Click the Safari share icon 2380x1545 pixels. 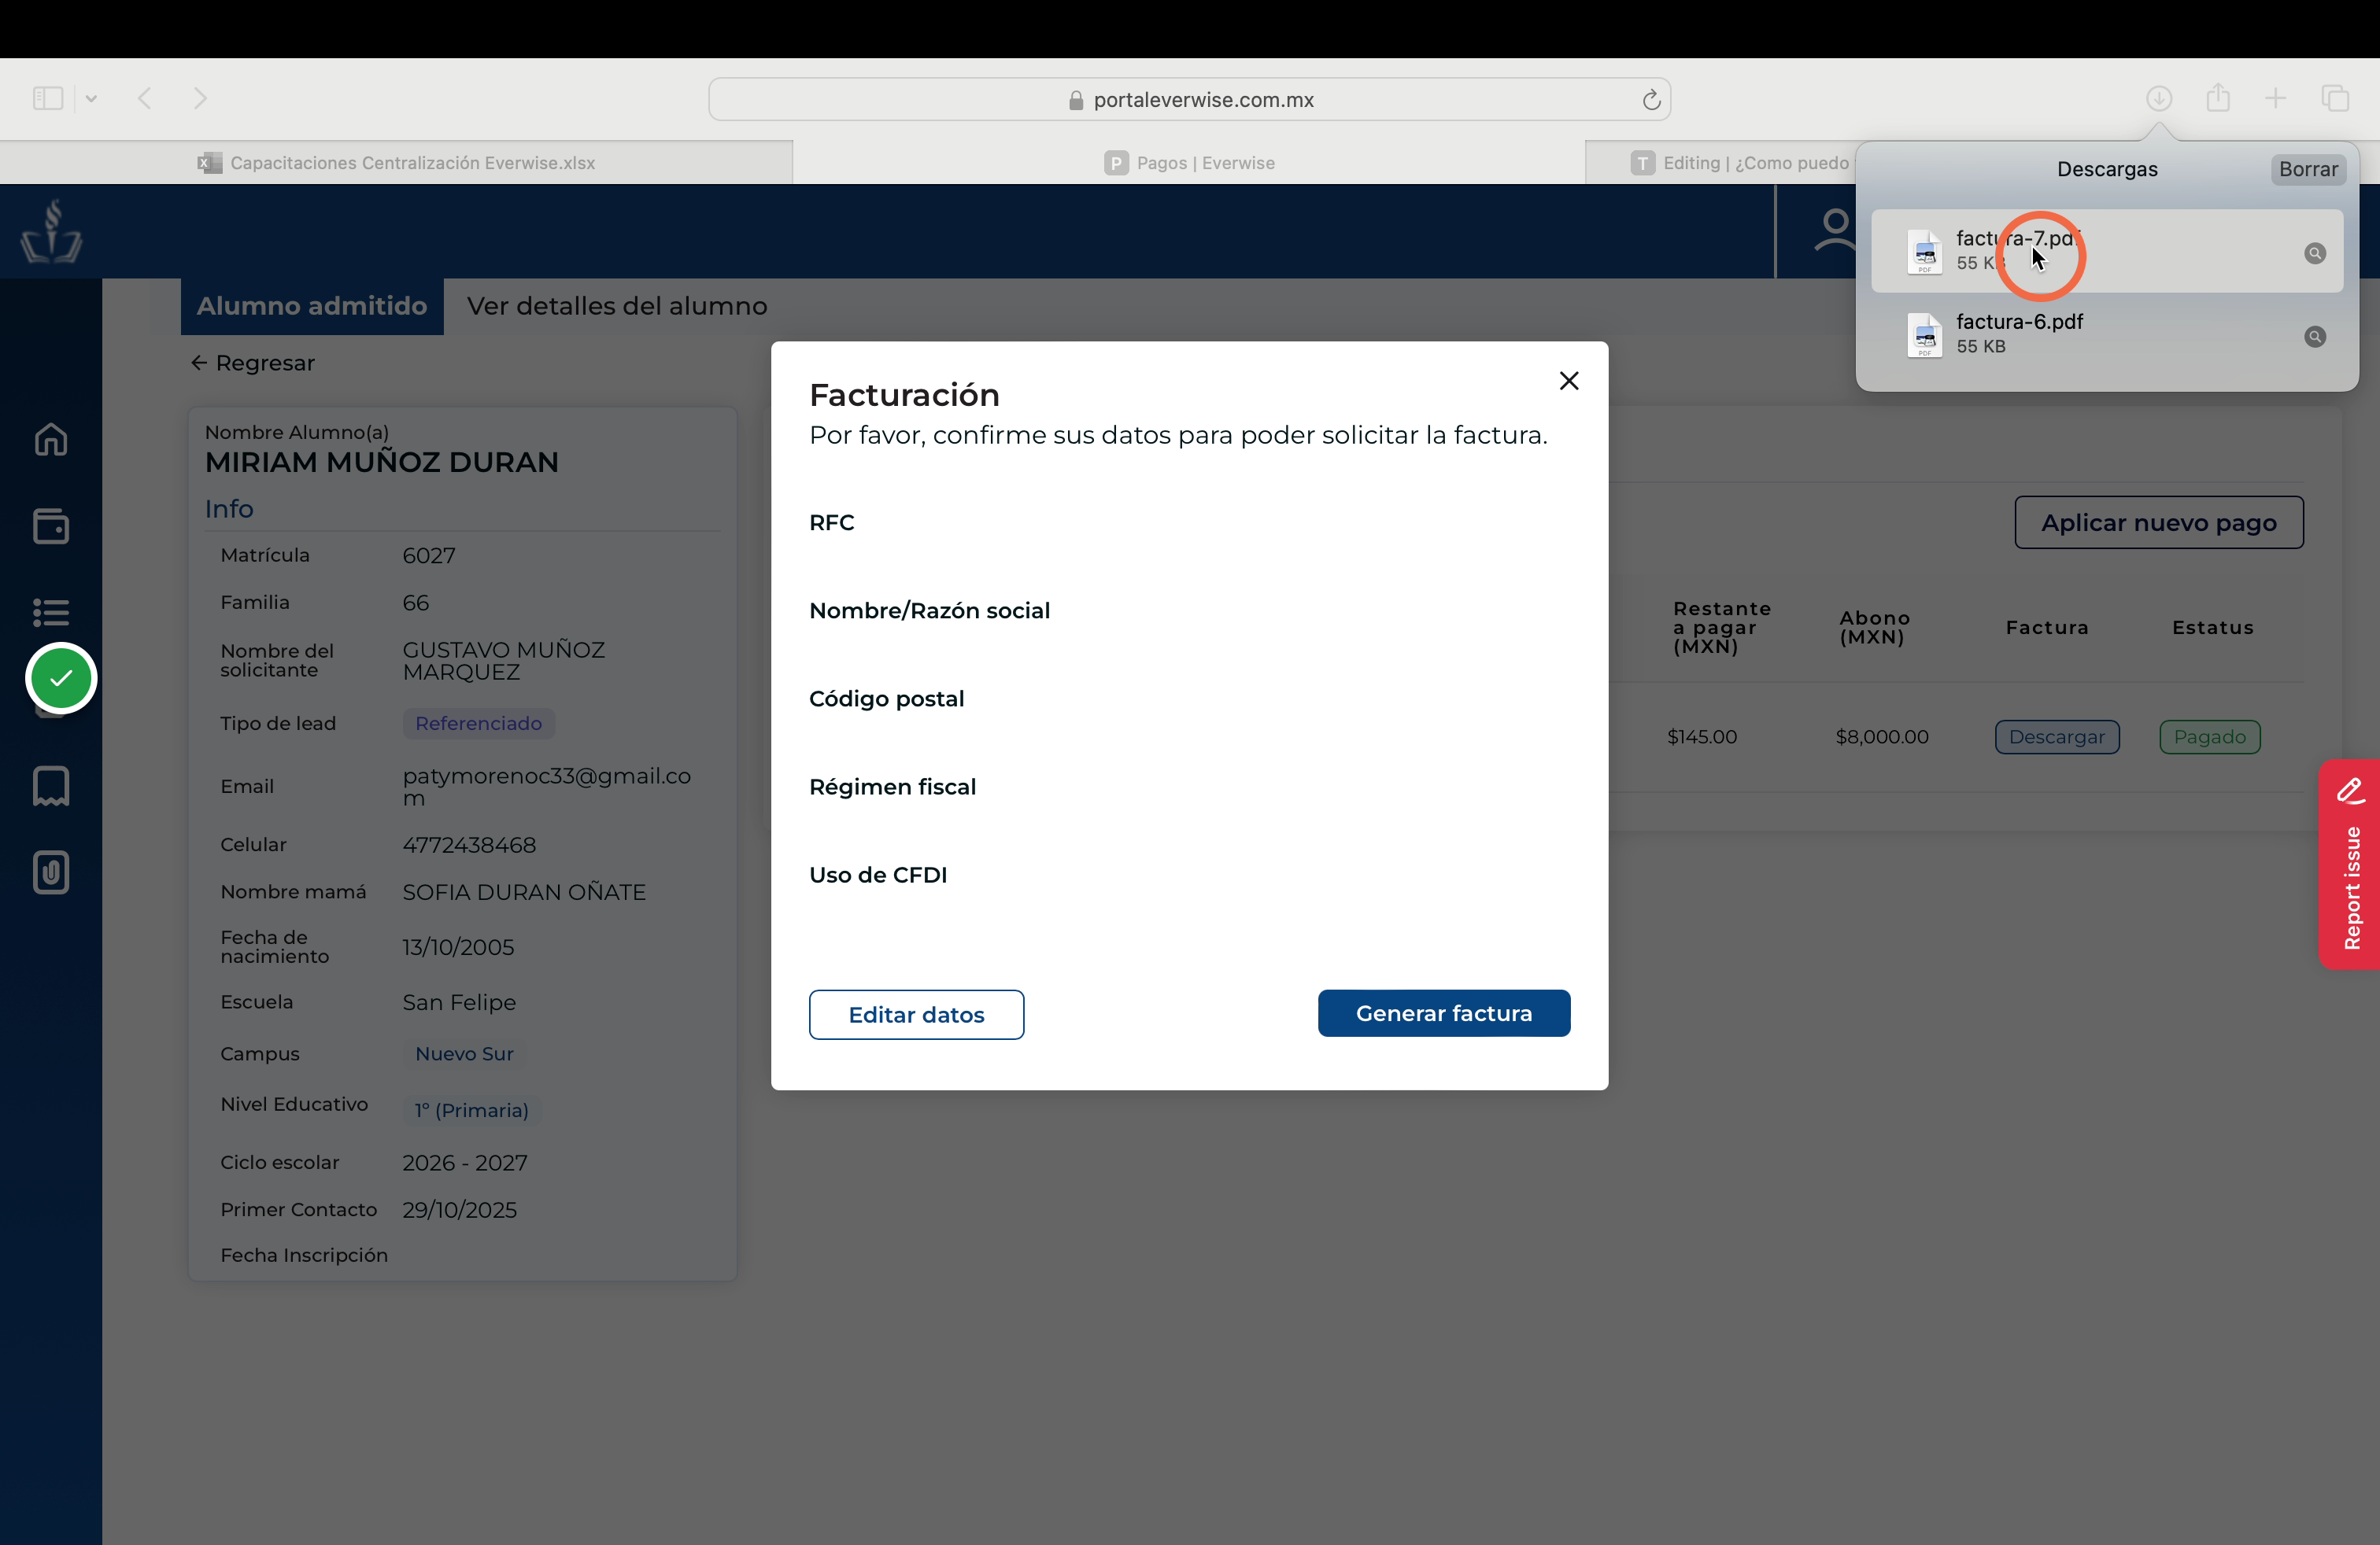pyautogui.click(x=2218, y=98)
